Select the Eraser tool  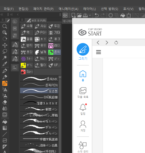pyautogui.click(x=5, y=102)
